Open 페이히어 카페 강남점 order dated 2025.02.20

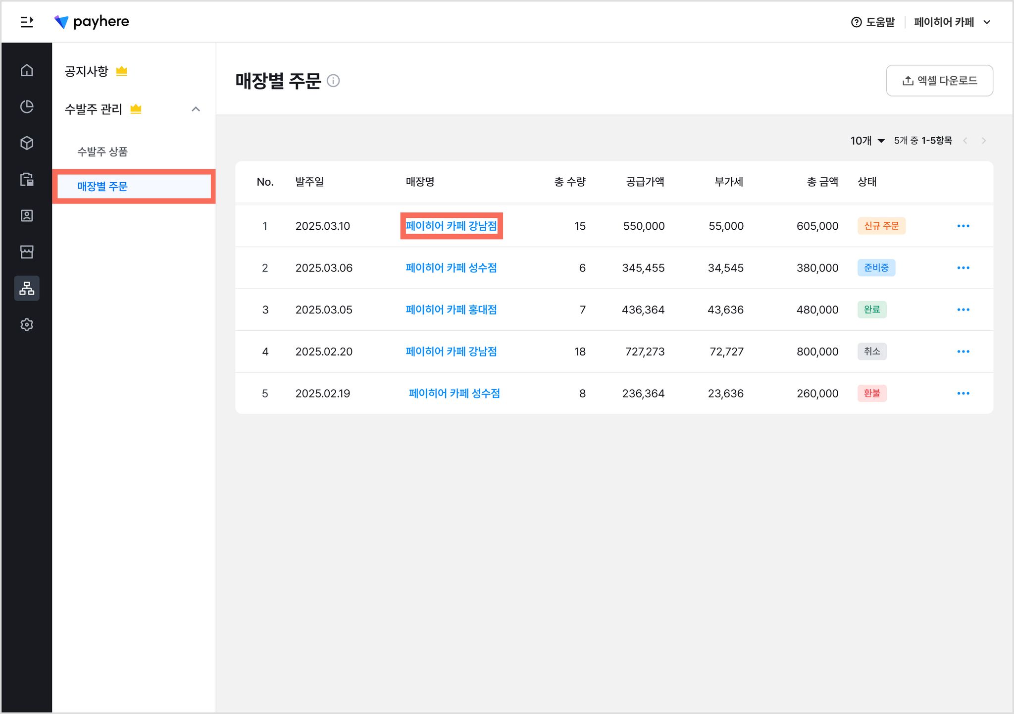451,352
